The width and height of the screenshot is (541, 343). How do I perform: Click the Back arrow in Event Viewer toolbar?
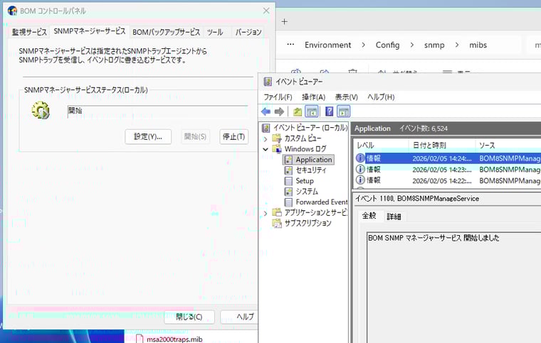pyautogui.click(x=266, y=111)
